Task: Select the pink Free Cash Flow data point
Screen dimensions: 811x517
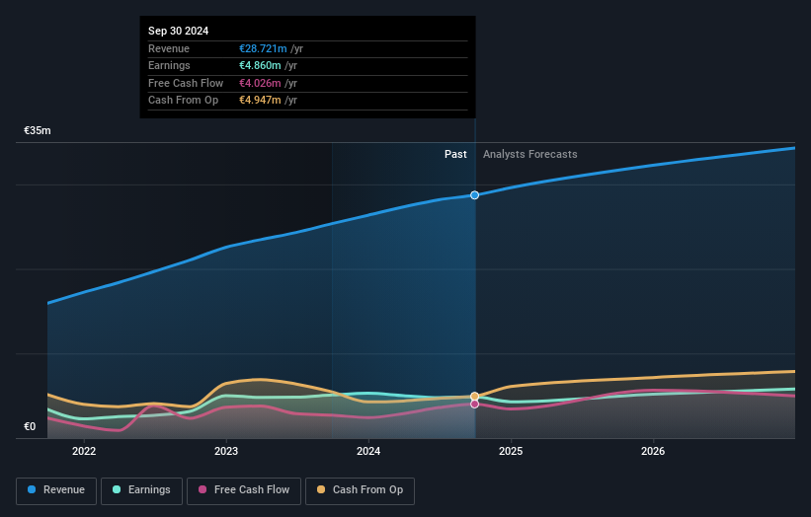Action: pos(474,404)
